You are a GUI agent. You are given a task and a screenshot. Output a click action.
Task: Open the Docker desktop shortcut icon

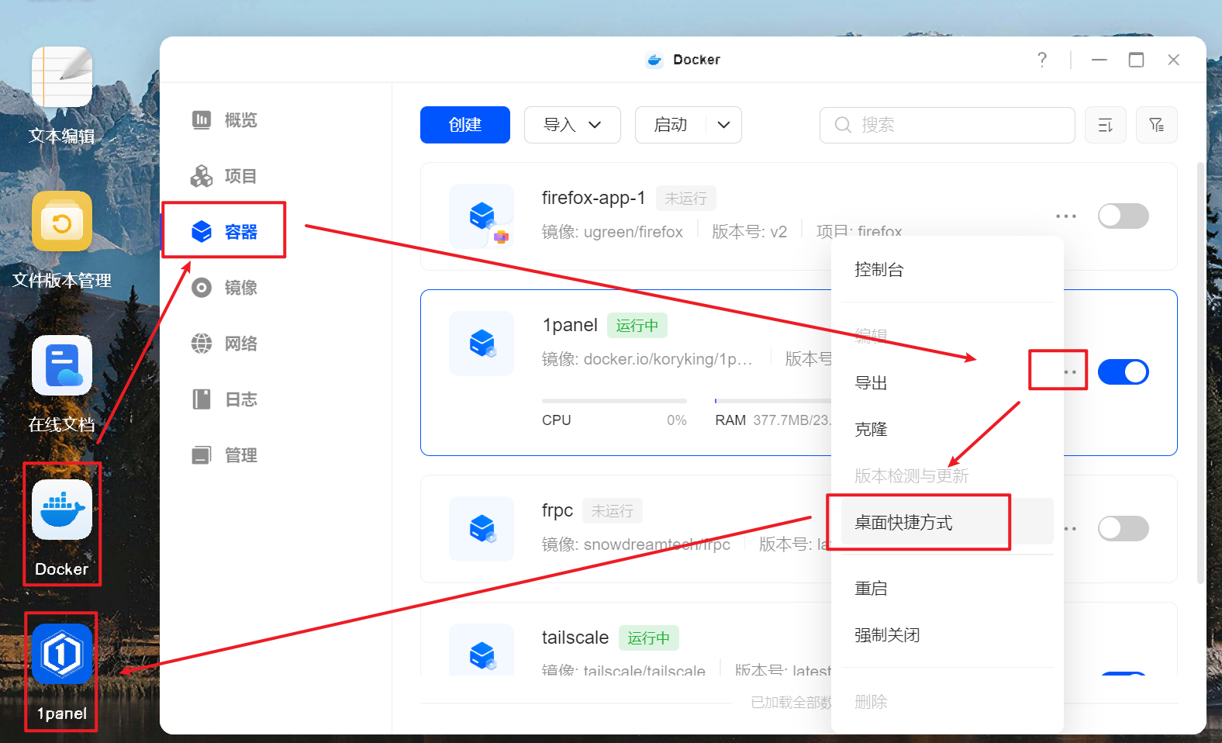[x=62, y=510]
